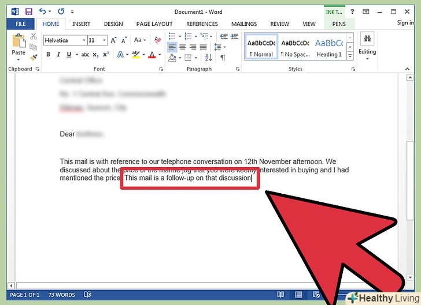This screenshot has height=305, width=421.
Task: Clear all formatting eraser icon
Action: point(158,40)
